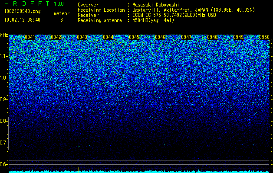Click the cyan signal-level strip along the bottom
273x173 pixels.
tap(139, 172)
